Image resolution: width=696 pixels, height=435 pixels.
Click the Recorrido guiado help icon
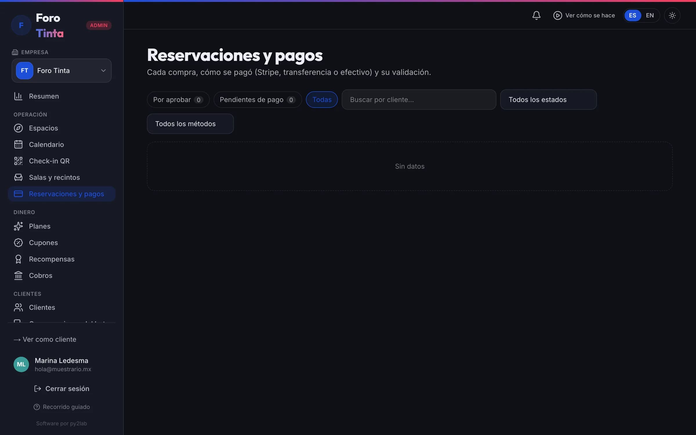37,407
